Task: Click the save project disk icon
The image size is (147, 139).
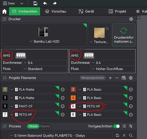Action: (x=35, y=4)
